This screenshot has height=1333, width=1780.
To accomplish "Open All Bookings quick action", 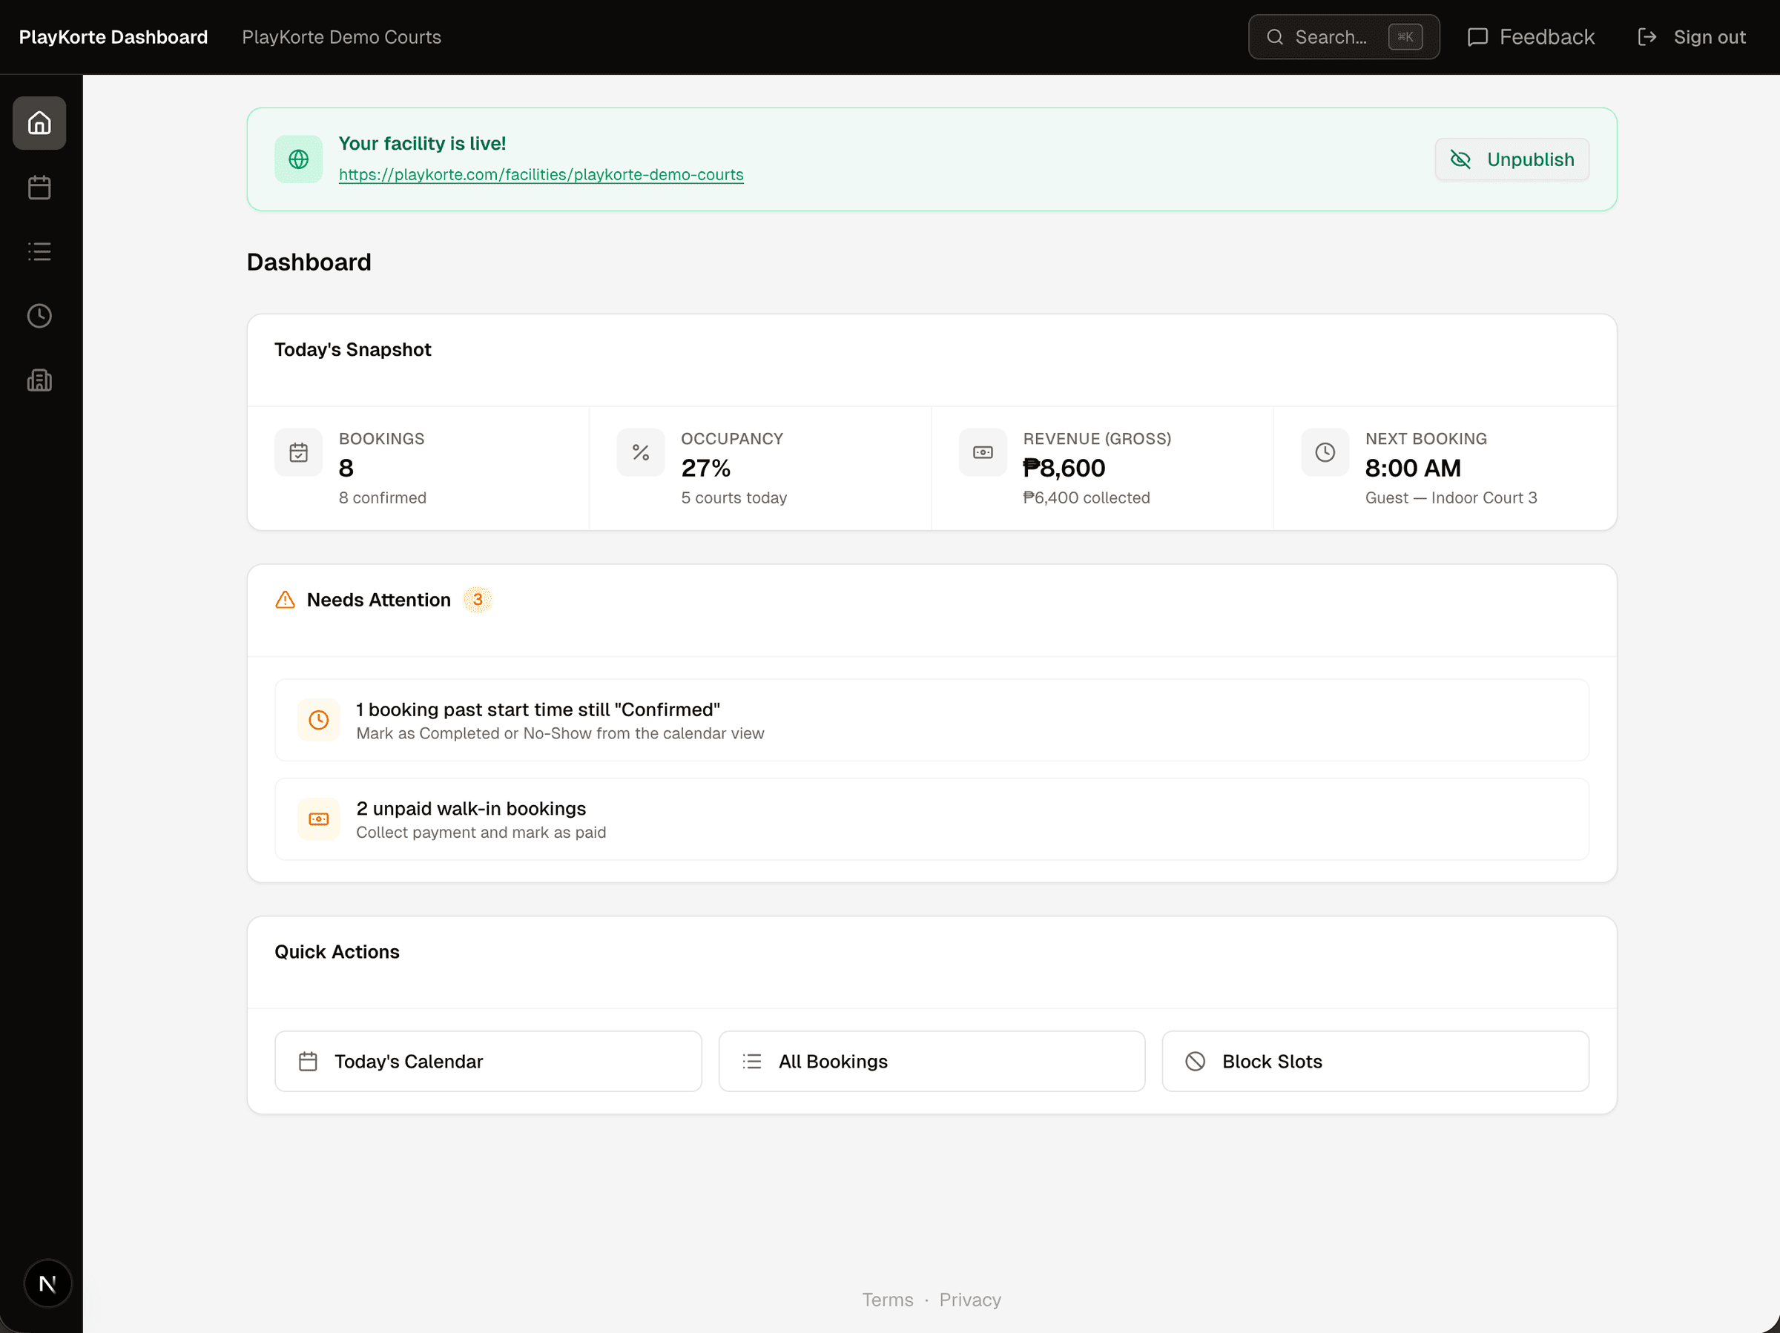I will coord(931,1061).
